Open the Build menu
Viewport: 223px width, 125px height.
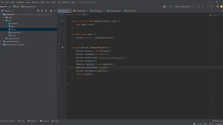tap(43, 2)
